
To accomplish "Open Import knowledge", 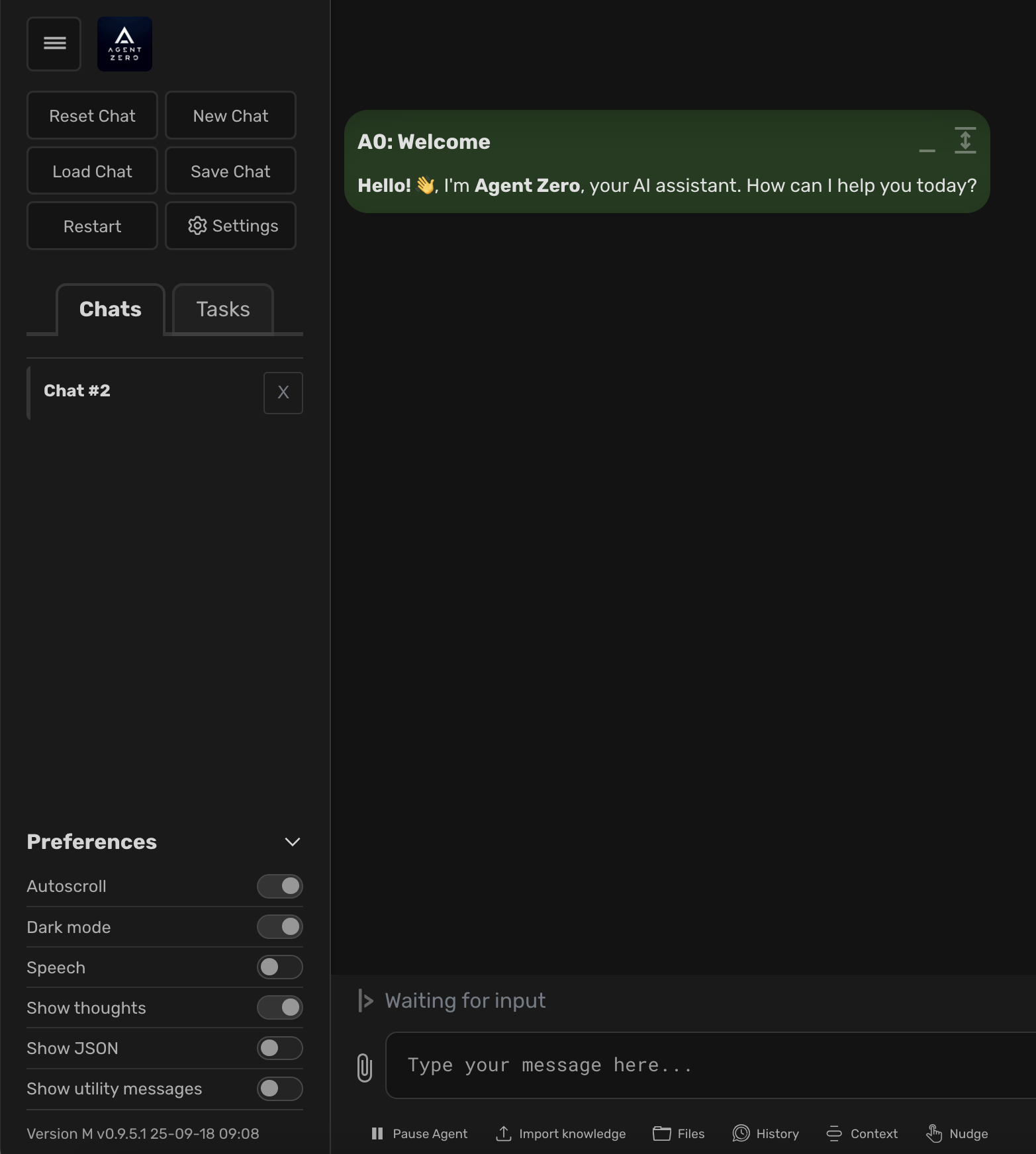I will tap(560, 1133).
